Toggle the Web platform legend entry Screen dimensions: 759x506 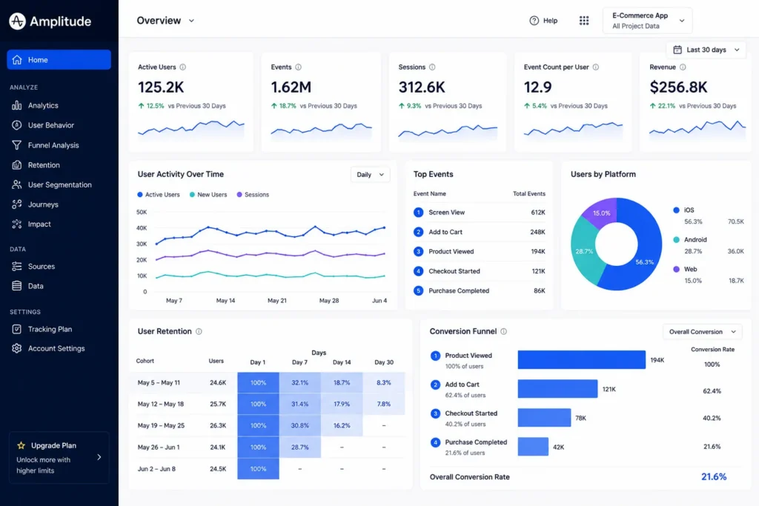[x=685, y=269]
